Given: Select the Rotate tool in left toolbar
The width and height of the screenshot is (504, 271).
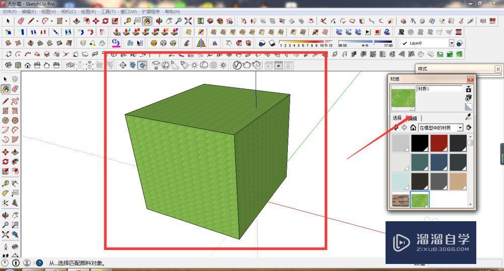Looking at the screenshot, I should tap(6, 161).
